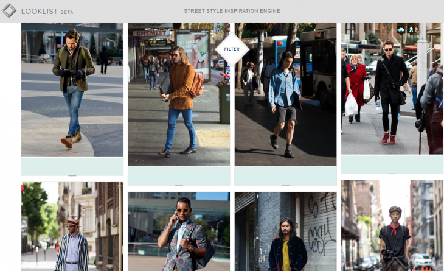Open photo of person in orange jacket
444x271 pixels.
[179, 94]
